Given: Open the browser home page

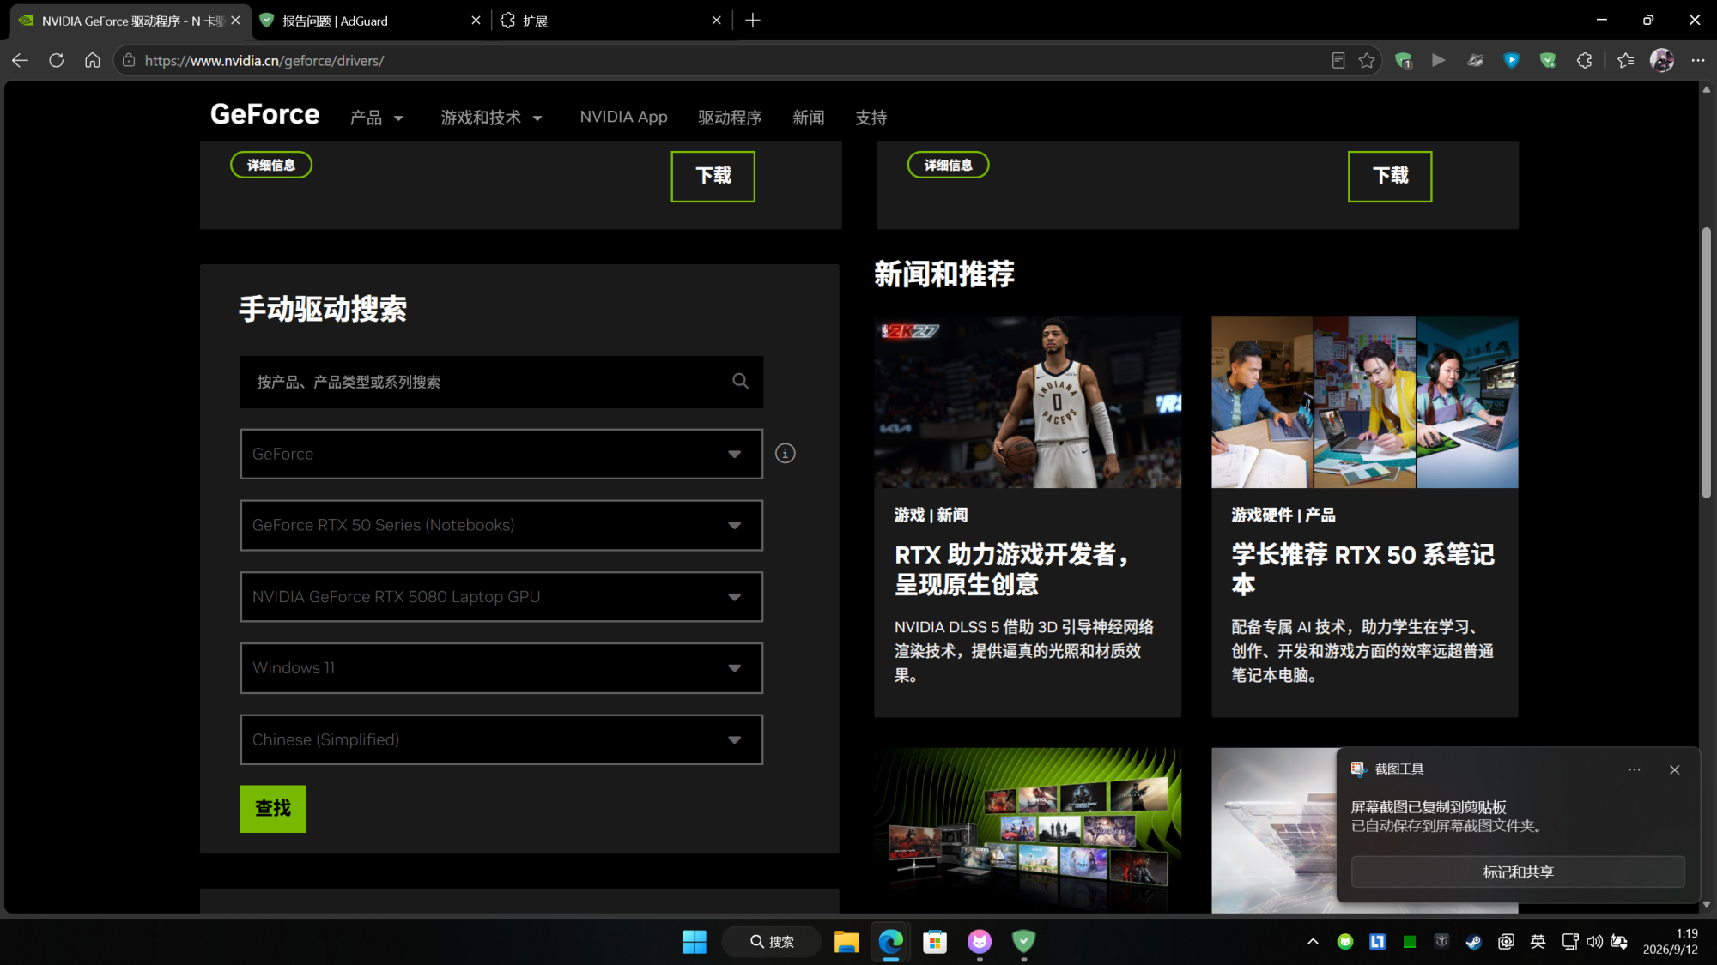Looking at the screenshot, I should pyautogui.click(x=93, y=60).
